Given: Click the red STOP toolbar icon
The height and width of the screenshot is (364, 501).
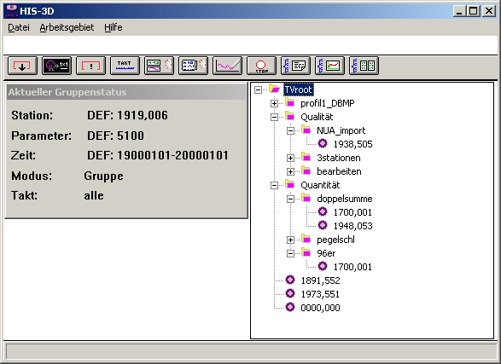Looking at the screenshot, I should pyautogui.click(x=262, y=66).
